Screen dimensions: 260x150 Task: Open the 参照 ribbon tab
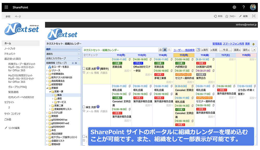[8, 16]
